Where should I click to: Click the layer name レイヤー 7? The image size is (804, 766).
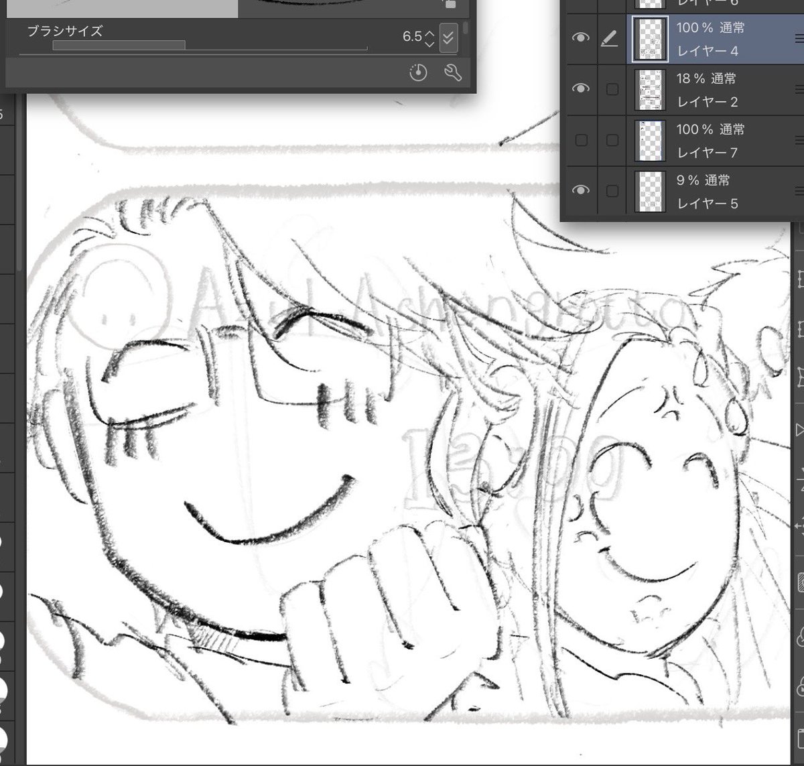[708, 153]
